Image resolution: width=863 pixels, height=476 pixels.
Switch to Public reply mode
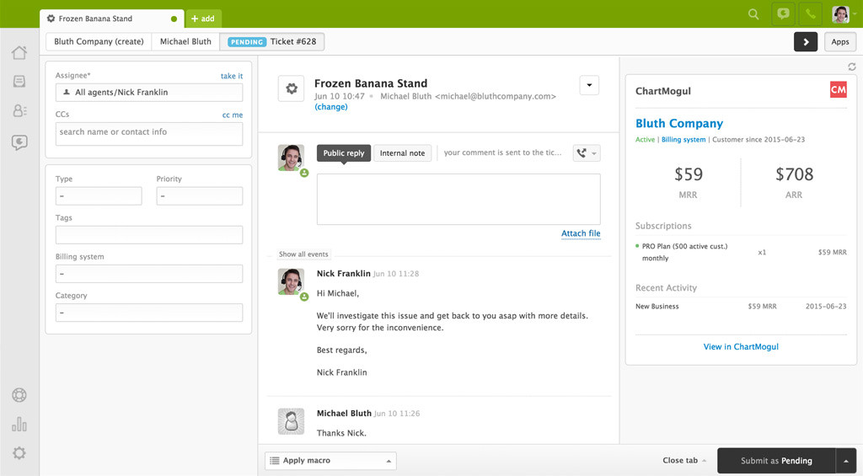click(x=344, y=153)
